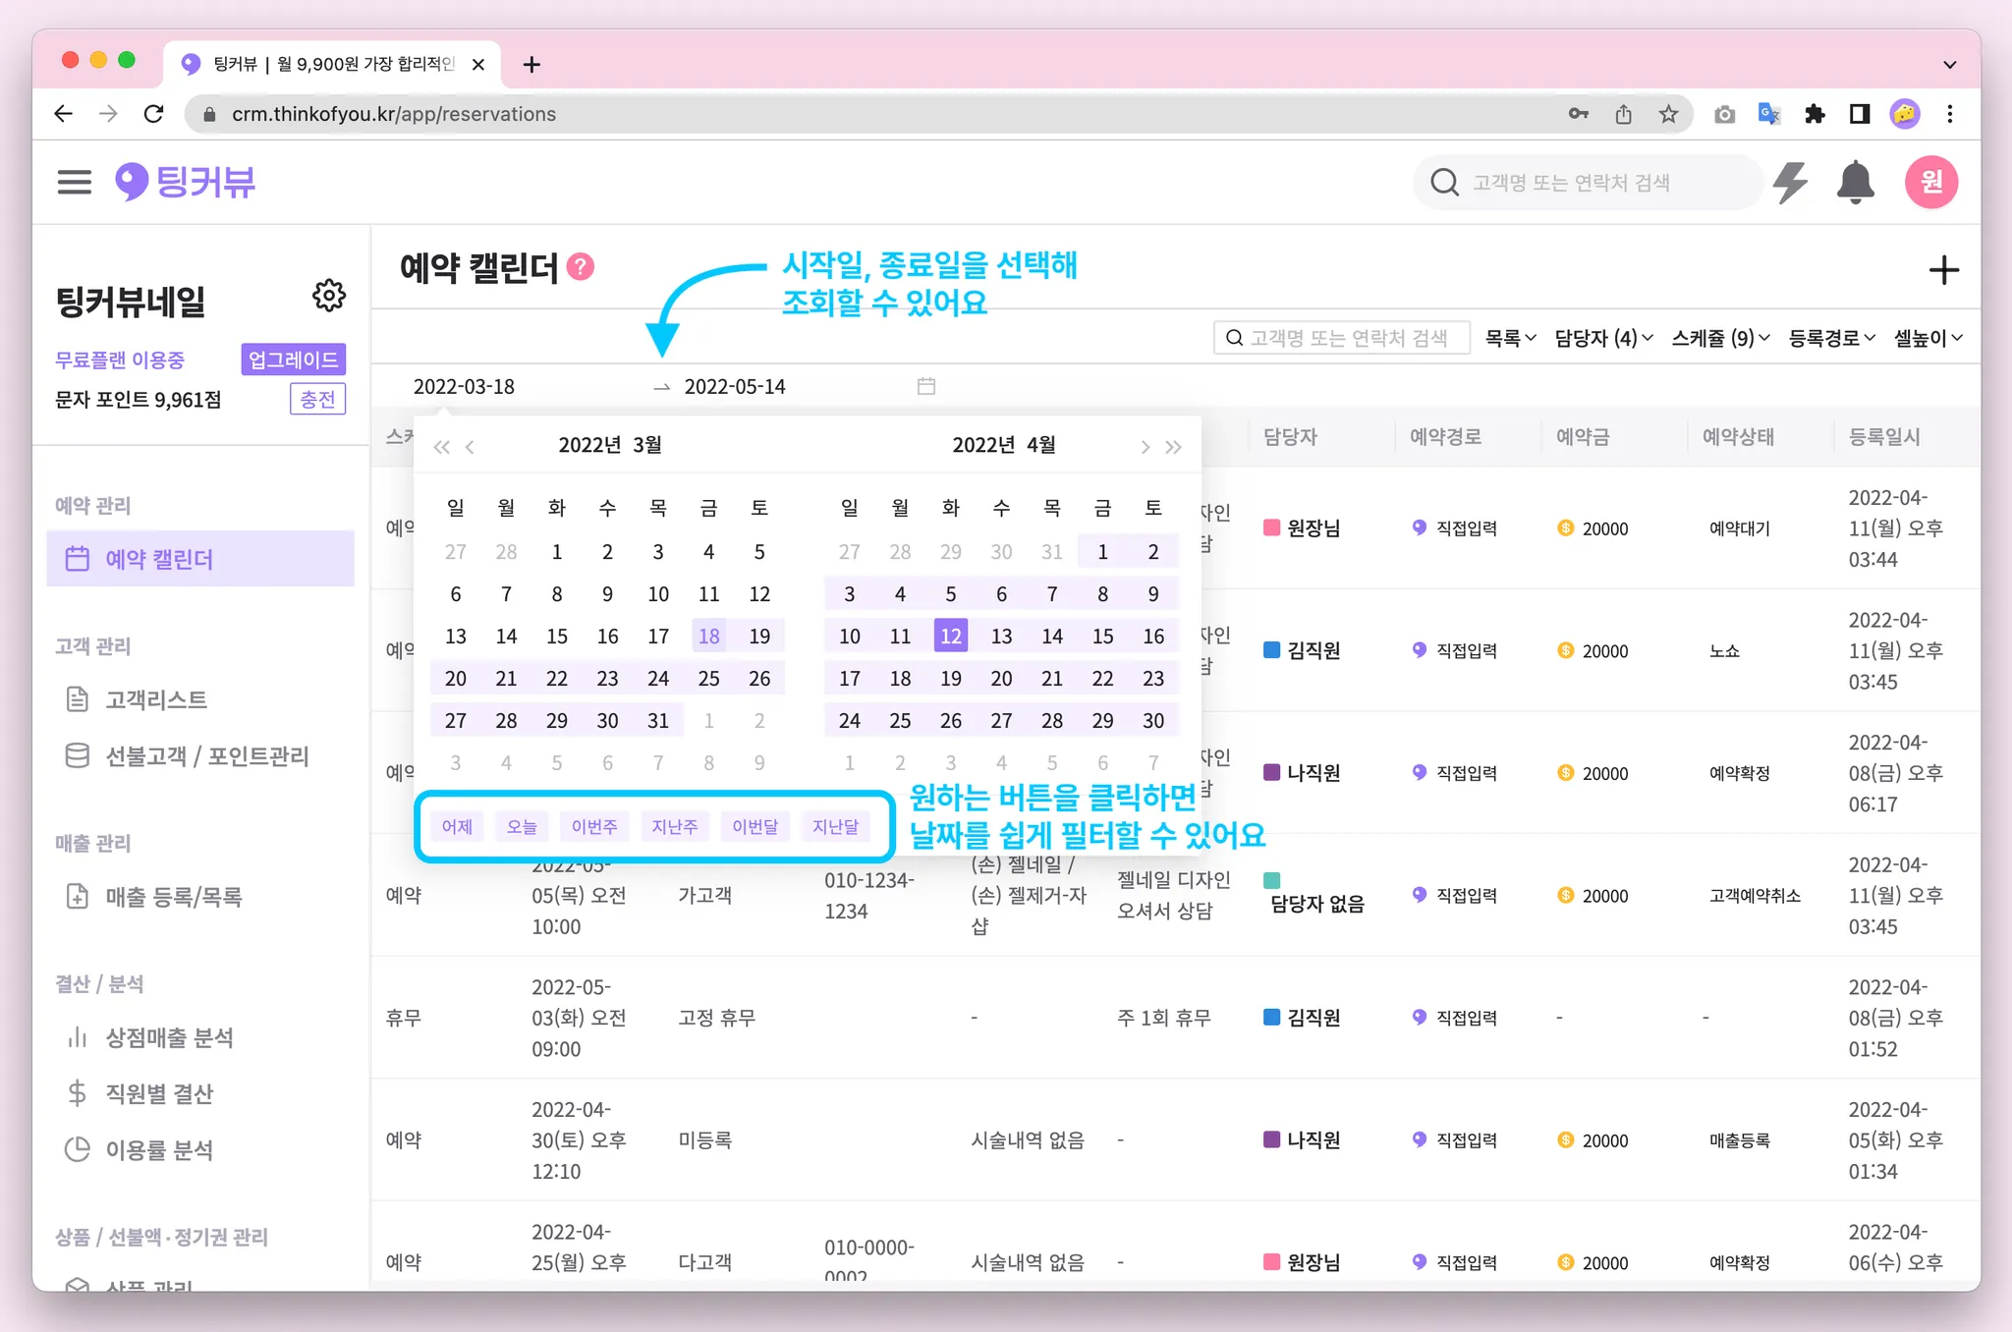Expand the 스케줄 (9) dropdown

coord(1720,338)
